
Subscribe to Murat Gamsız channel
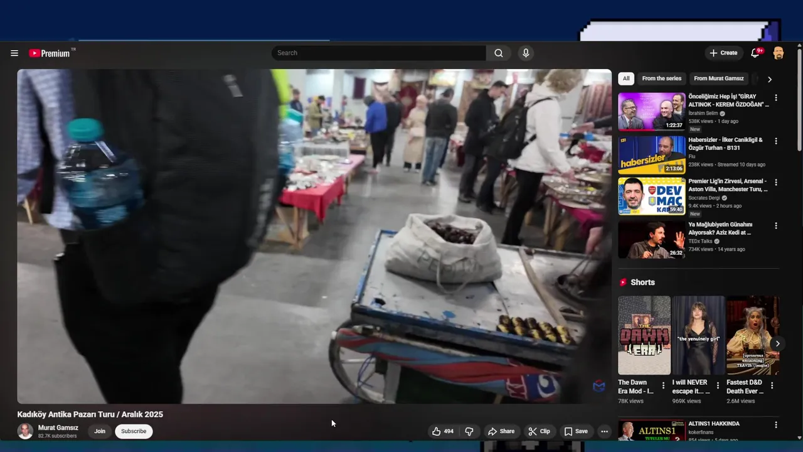(134, 431)
